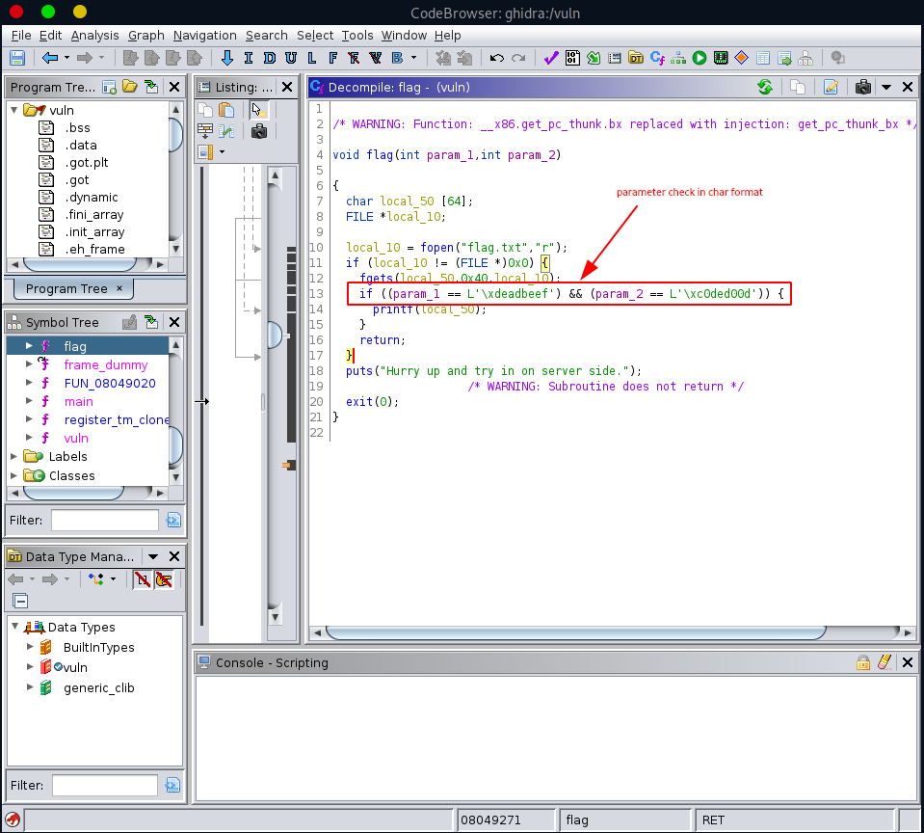Click the Symbol Tree filter text field

tap(104, 521)
